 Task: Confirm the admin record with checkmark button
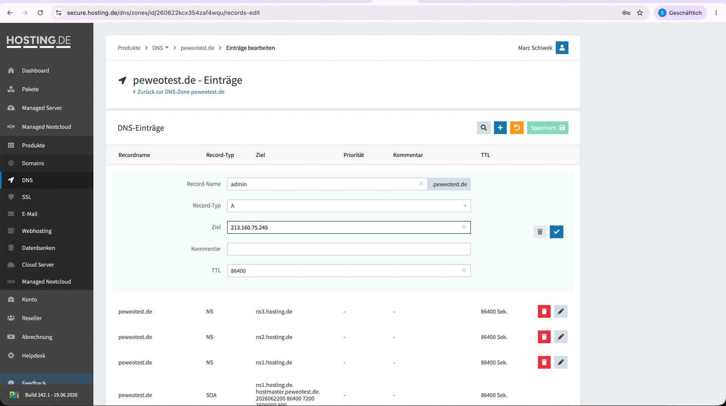pyautogui.click(x=557, y=232)
